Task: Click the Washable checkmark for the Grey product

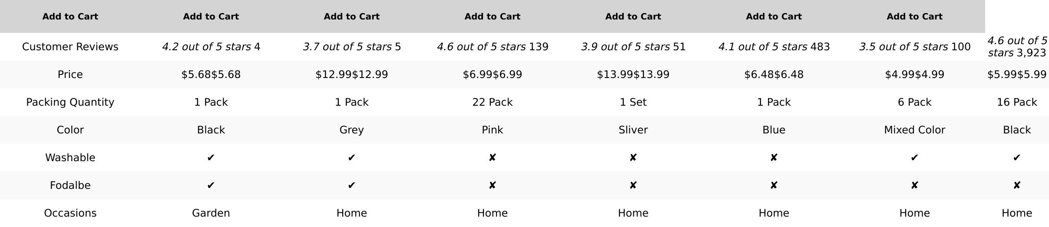Action: (351, 158)
